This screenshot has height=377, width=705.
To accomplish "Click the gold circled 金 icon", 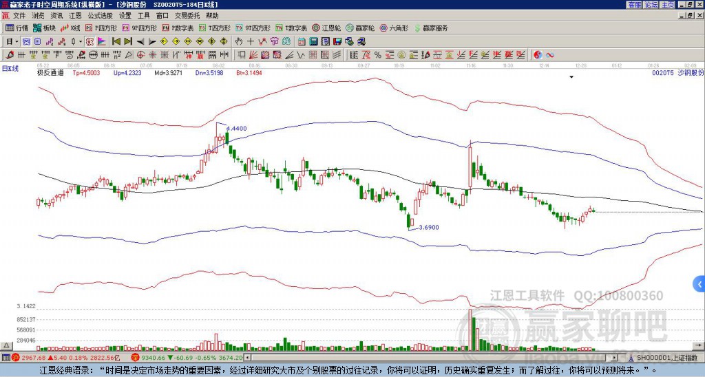I will click(x=401, y=55).
